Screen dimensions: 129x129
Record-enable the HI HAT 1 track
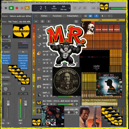[x=51, y=55]
